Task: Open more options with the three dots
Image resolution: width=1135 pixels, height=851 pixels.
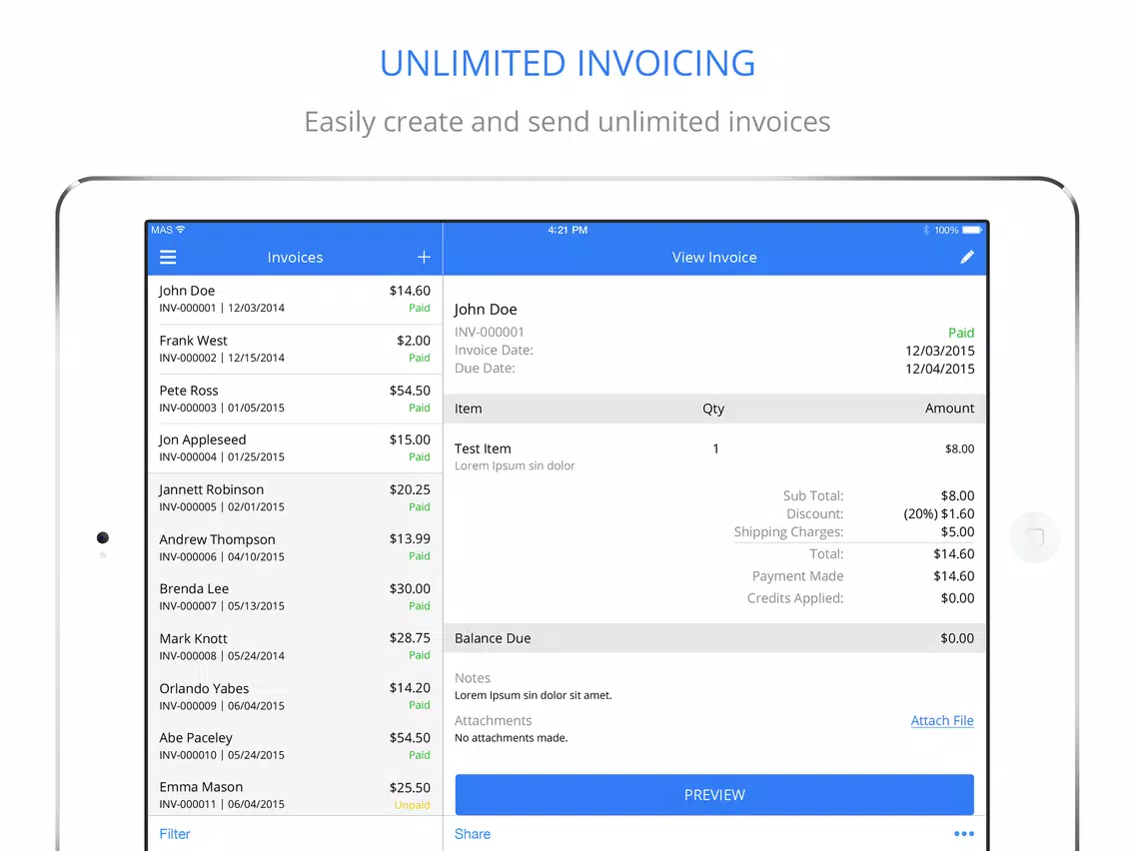Action: (x=964, y=834)
